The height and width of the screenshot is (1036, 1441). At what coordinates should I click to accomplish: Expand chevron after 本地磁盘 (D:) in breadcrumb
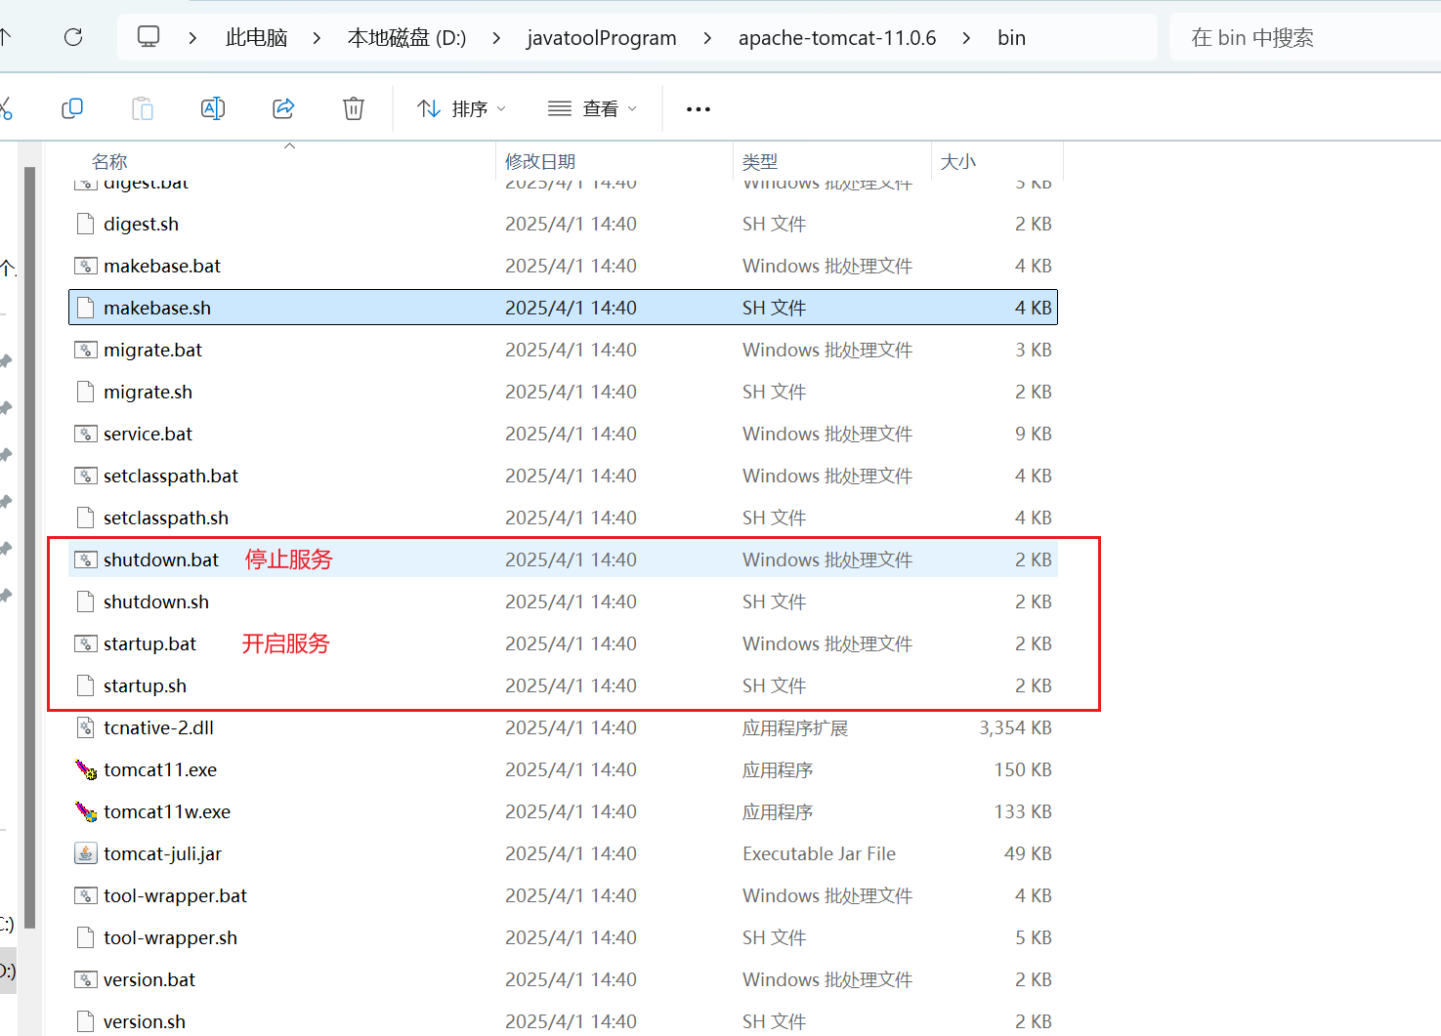[496, 38]
